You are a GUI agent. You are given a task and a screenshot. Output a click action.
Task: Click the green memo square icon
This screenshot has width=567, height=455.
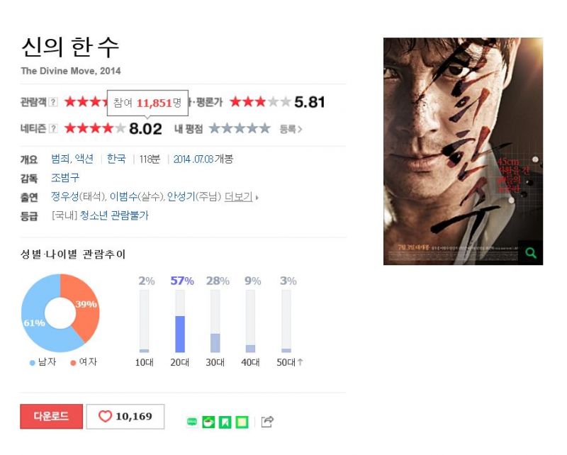click(x=242, y=422)
